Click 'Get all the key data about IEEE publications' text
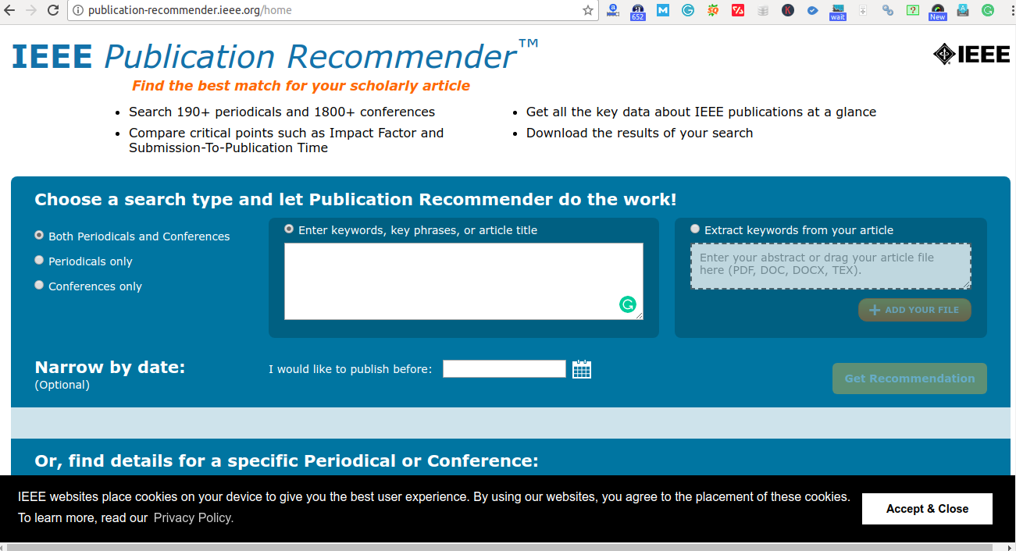 (x=701, y=112)
